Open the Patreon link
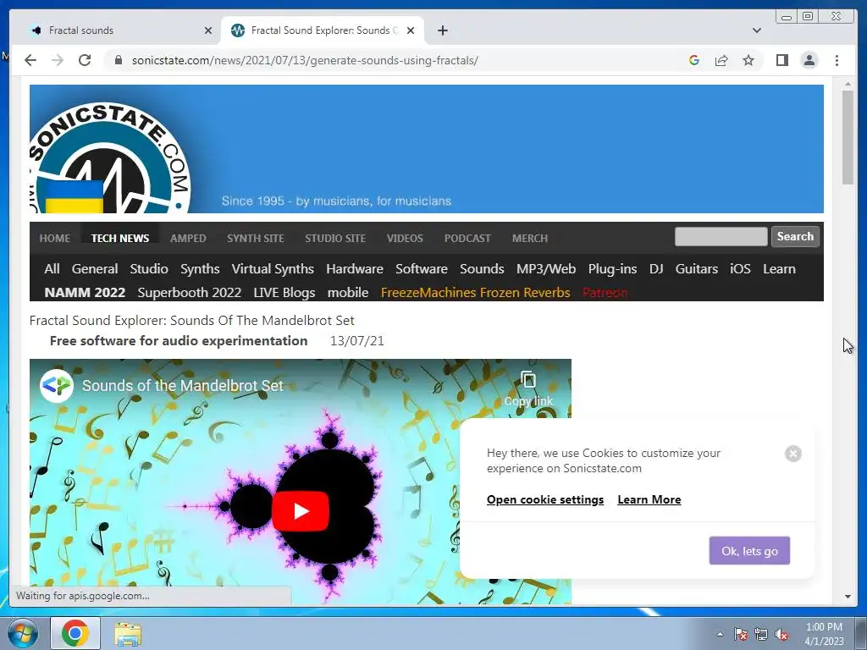The width and height of the screenshot is (867, 650). (x=605, y=292)
